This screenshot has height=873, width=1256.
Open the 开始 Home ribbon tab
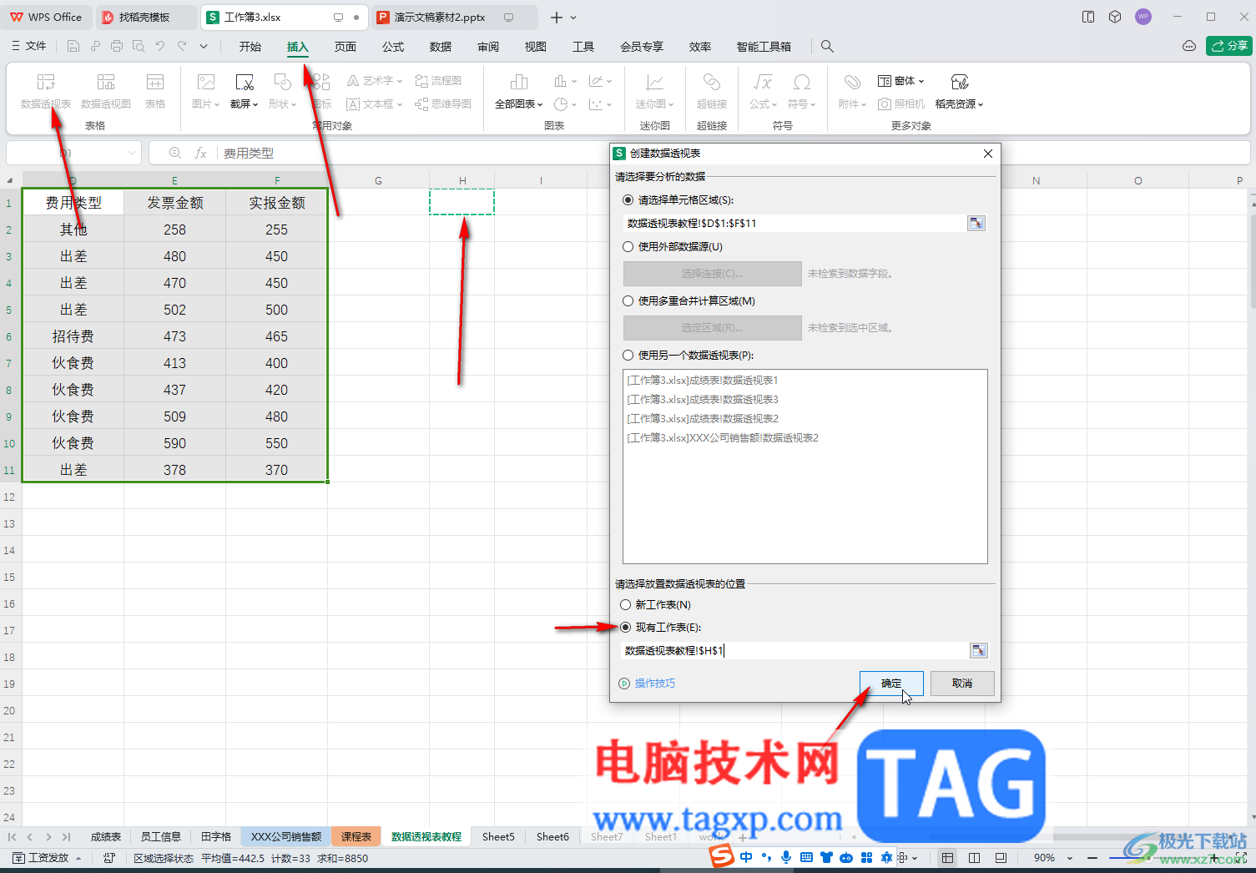click(250, 47)
